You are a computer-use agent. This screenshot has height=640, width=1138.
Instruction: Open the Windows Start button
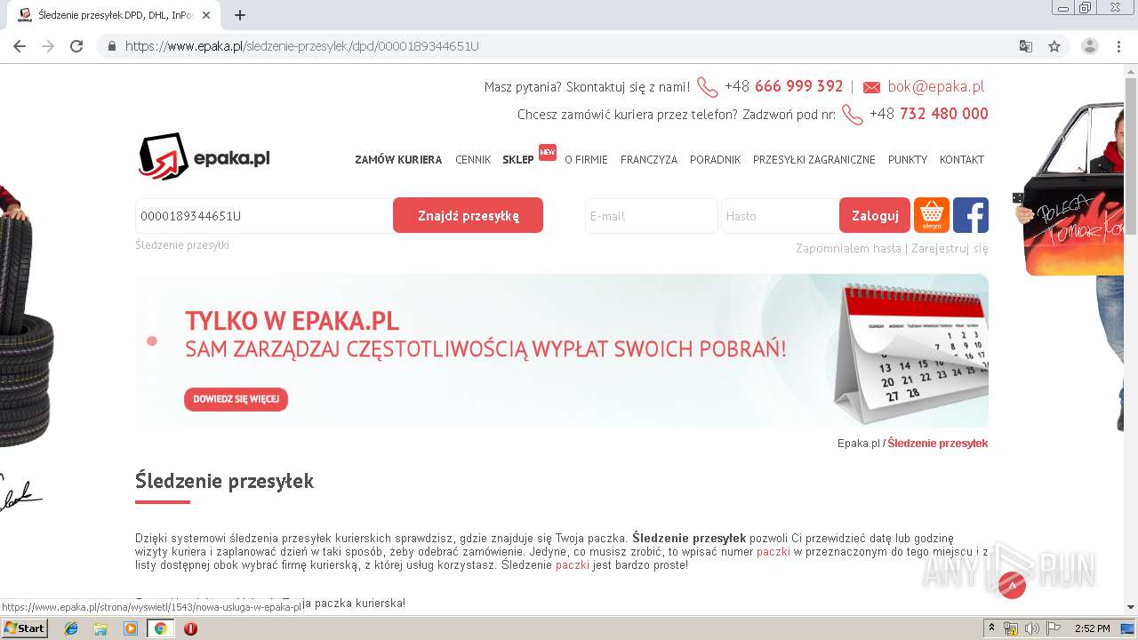click(24, 628)
